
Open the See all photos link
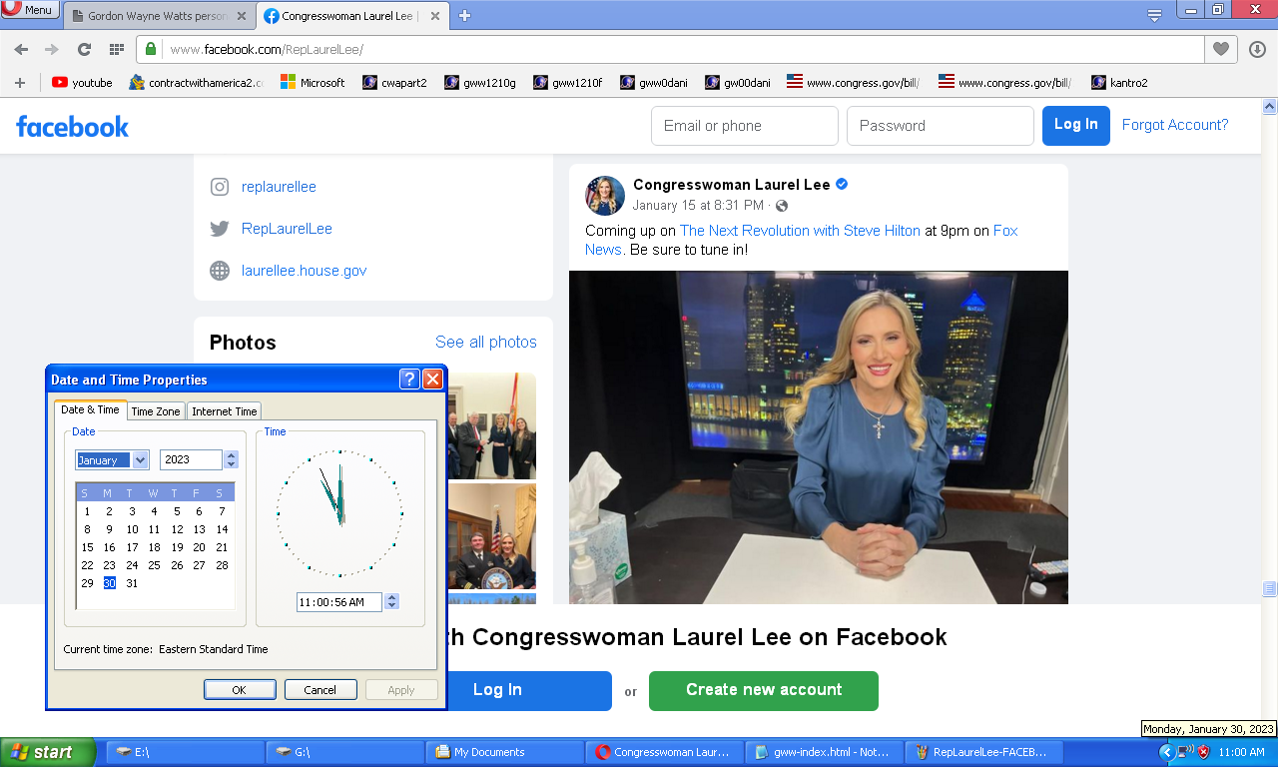[x=485, y=342]
